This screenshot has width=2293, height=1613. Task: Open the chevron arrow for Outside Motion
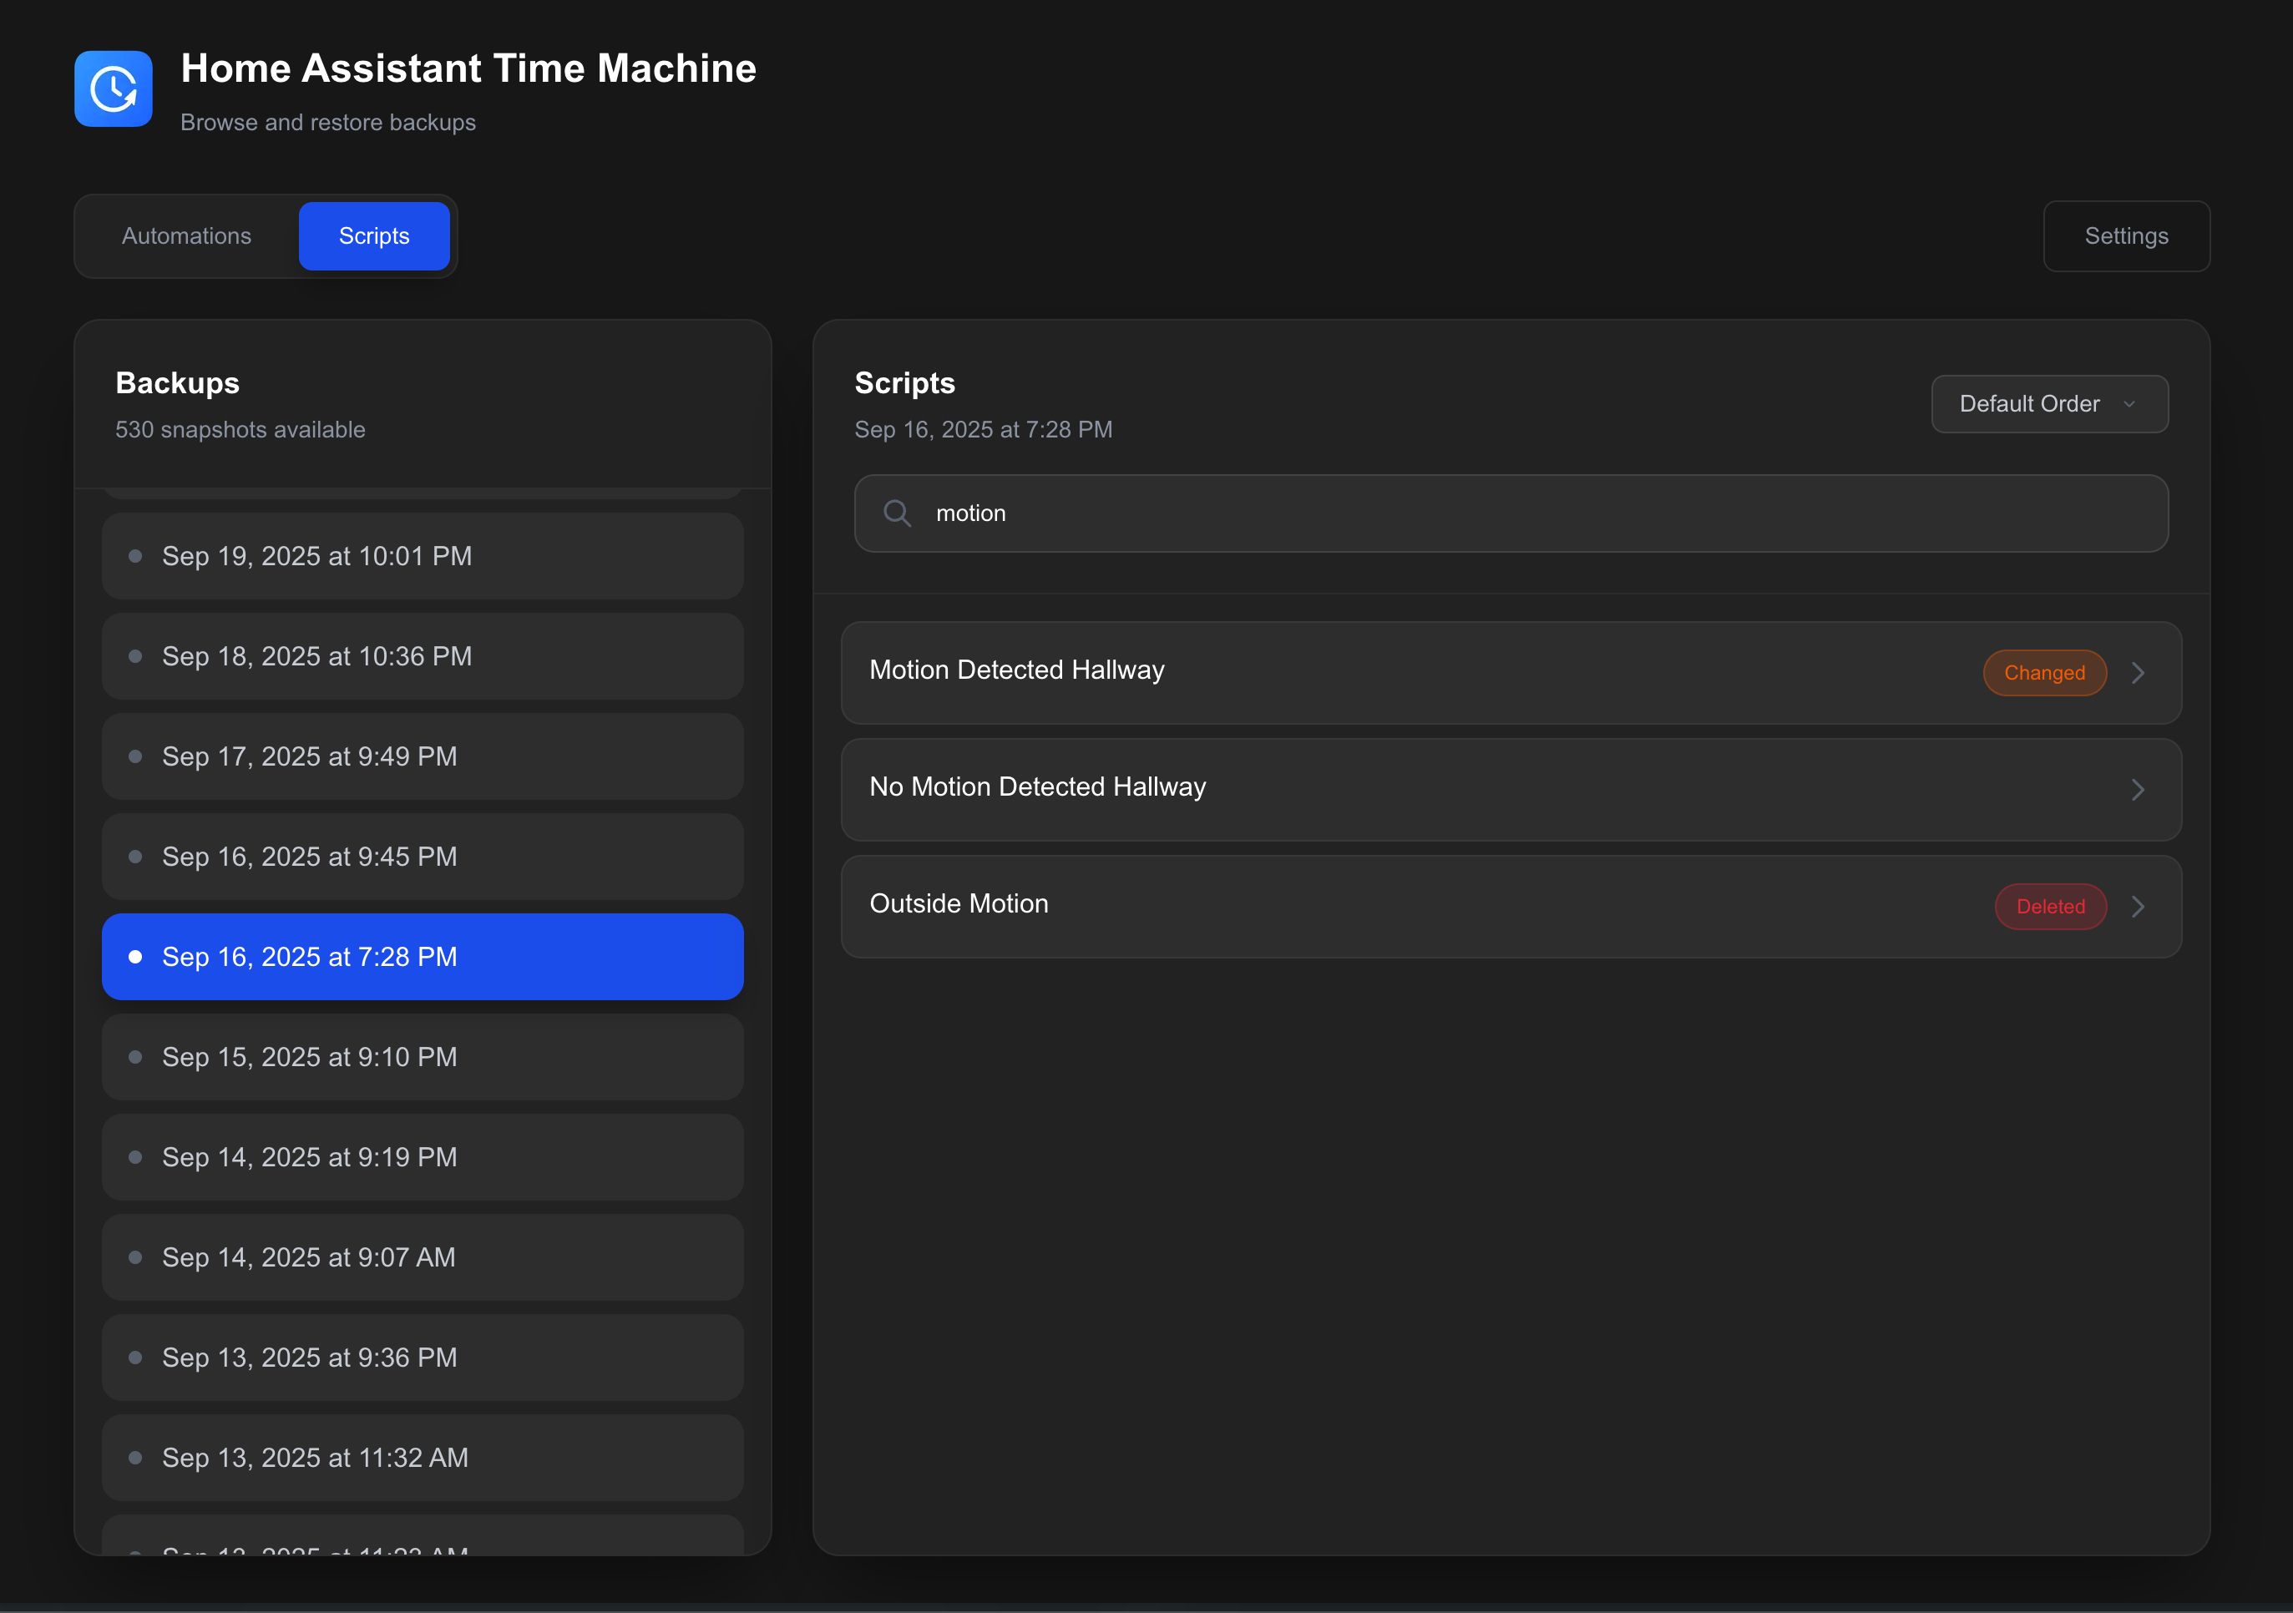[2137, 907]
